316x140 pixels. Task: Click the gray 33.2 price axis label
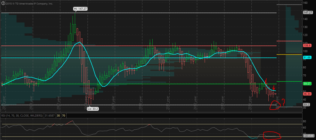pyautogui.click(x=306, y=105)
